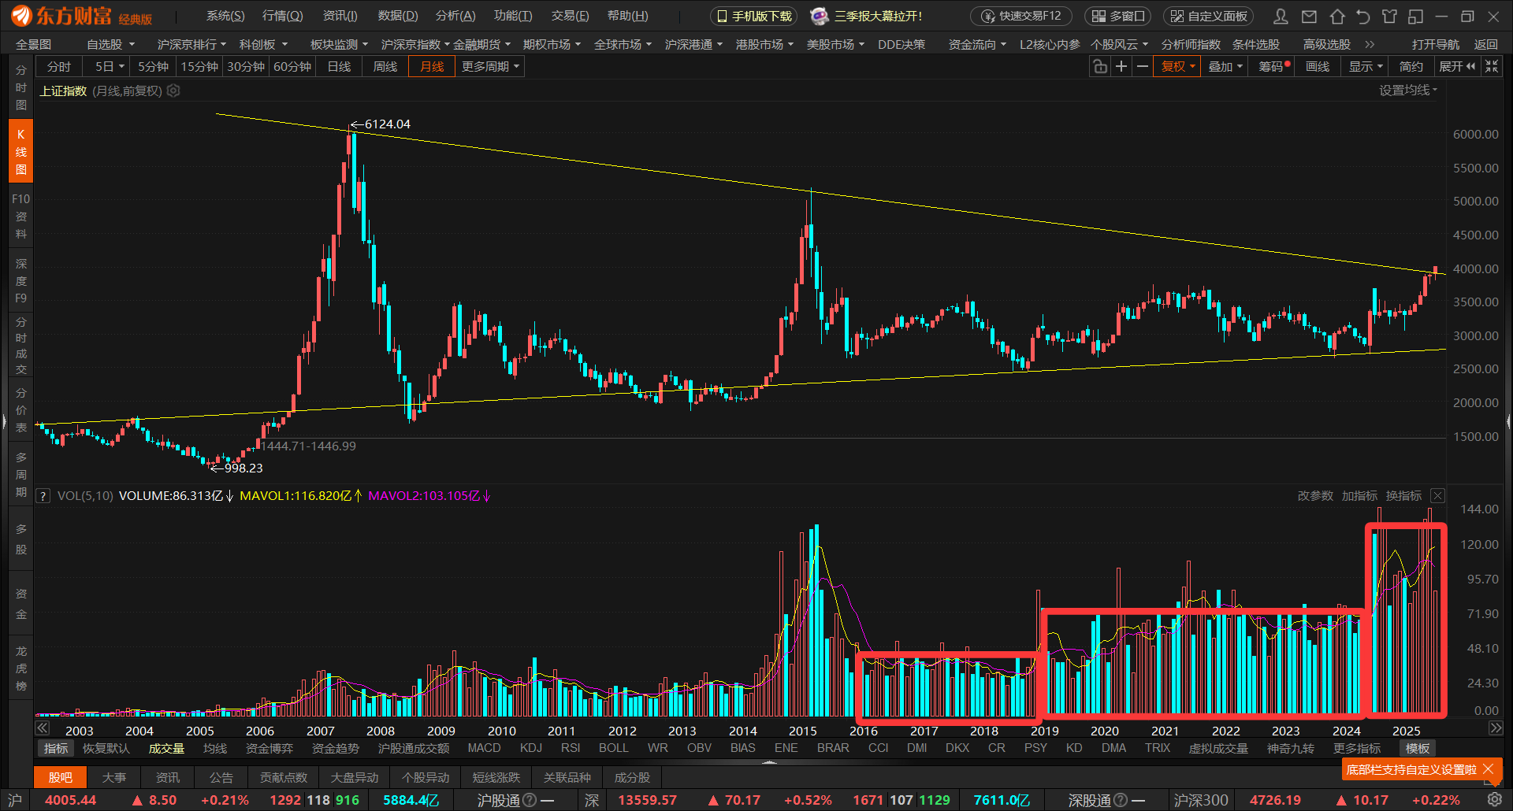This screenshot has height=811, width=1513.
Task: Select the KDJ indicator tab
Action: click(531, 748)
